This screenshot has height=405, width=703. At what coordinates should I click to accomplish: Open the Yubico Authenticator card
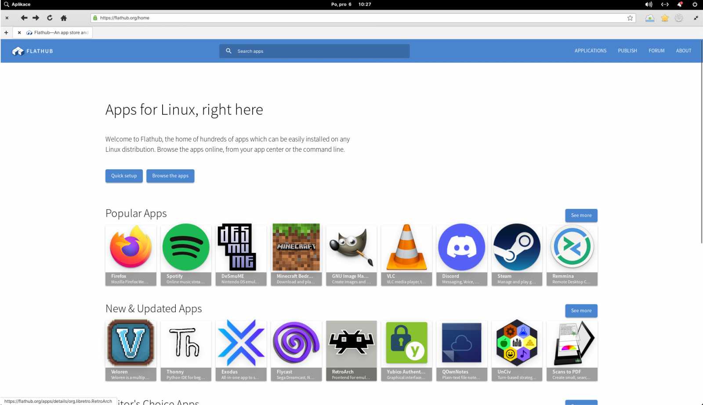[406, 350]
